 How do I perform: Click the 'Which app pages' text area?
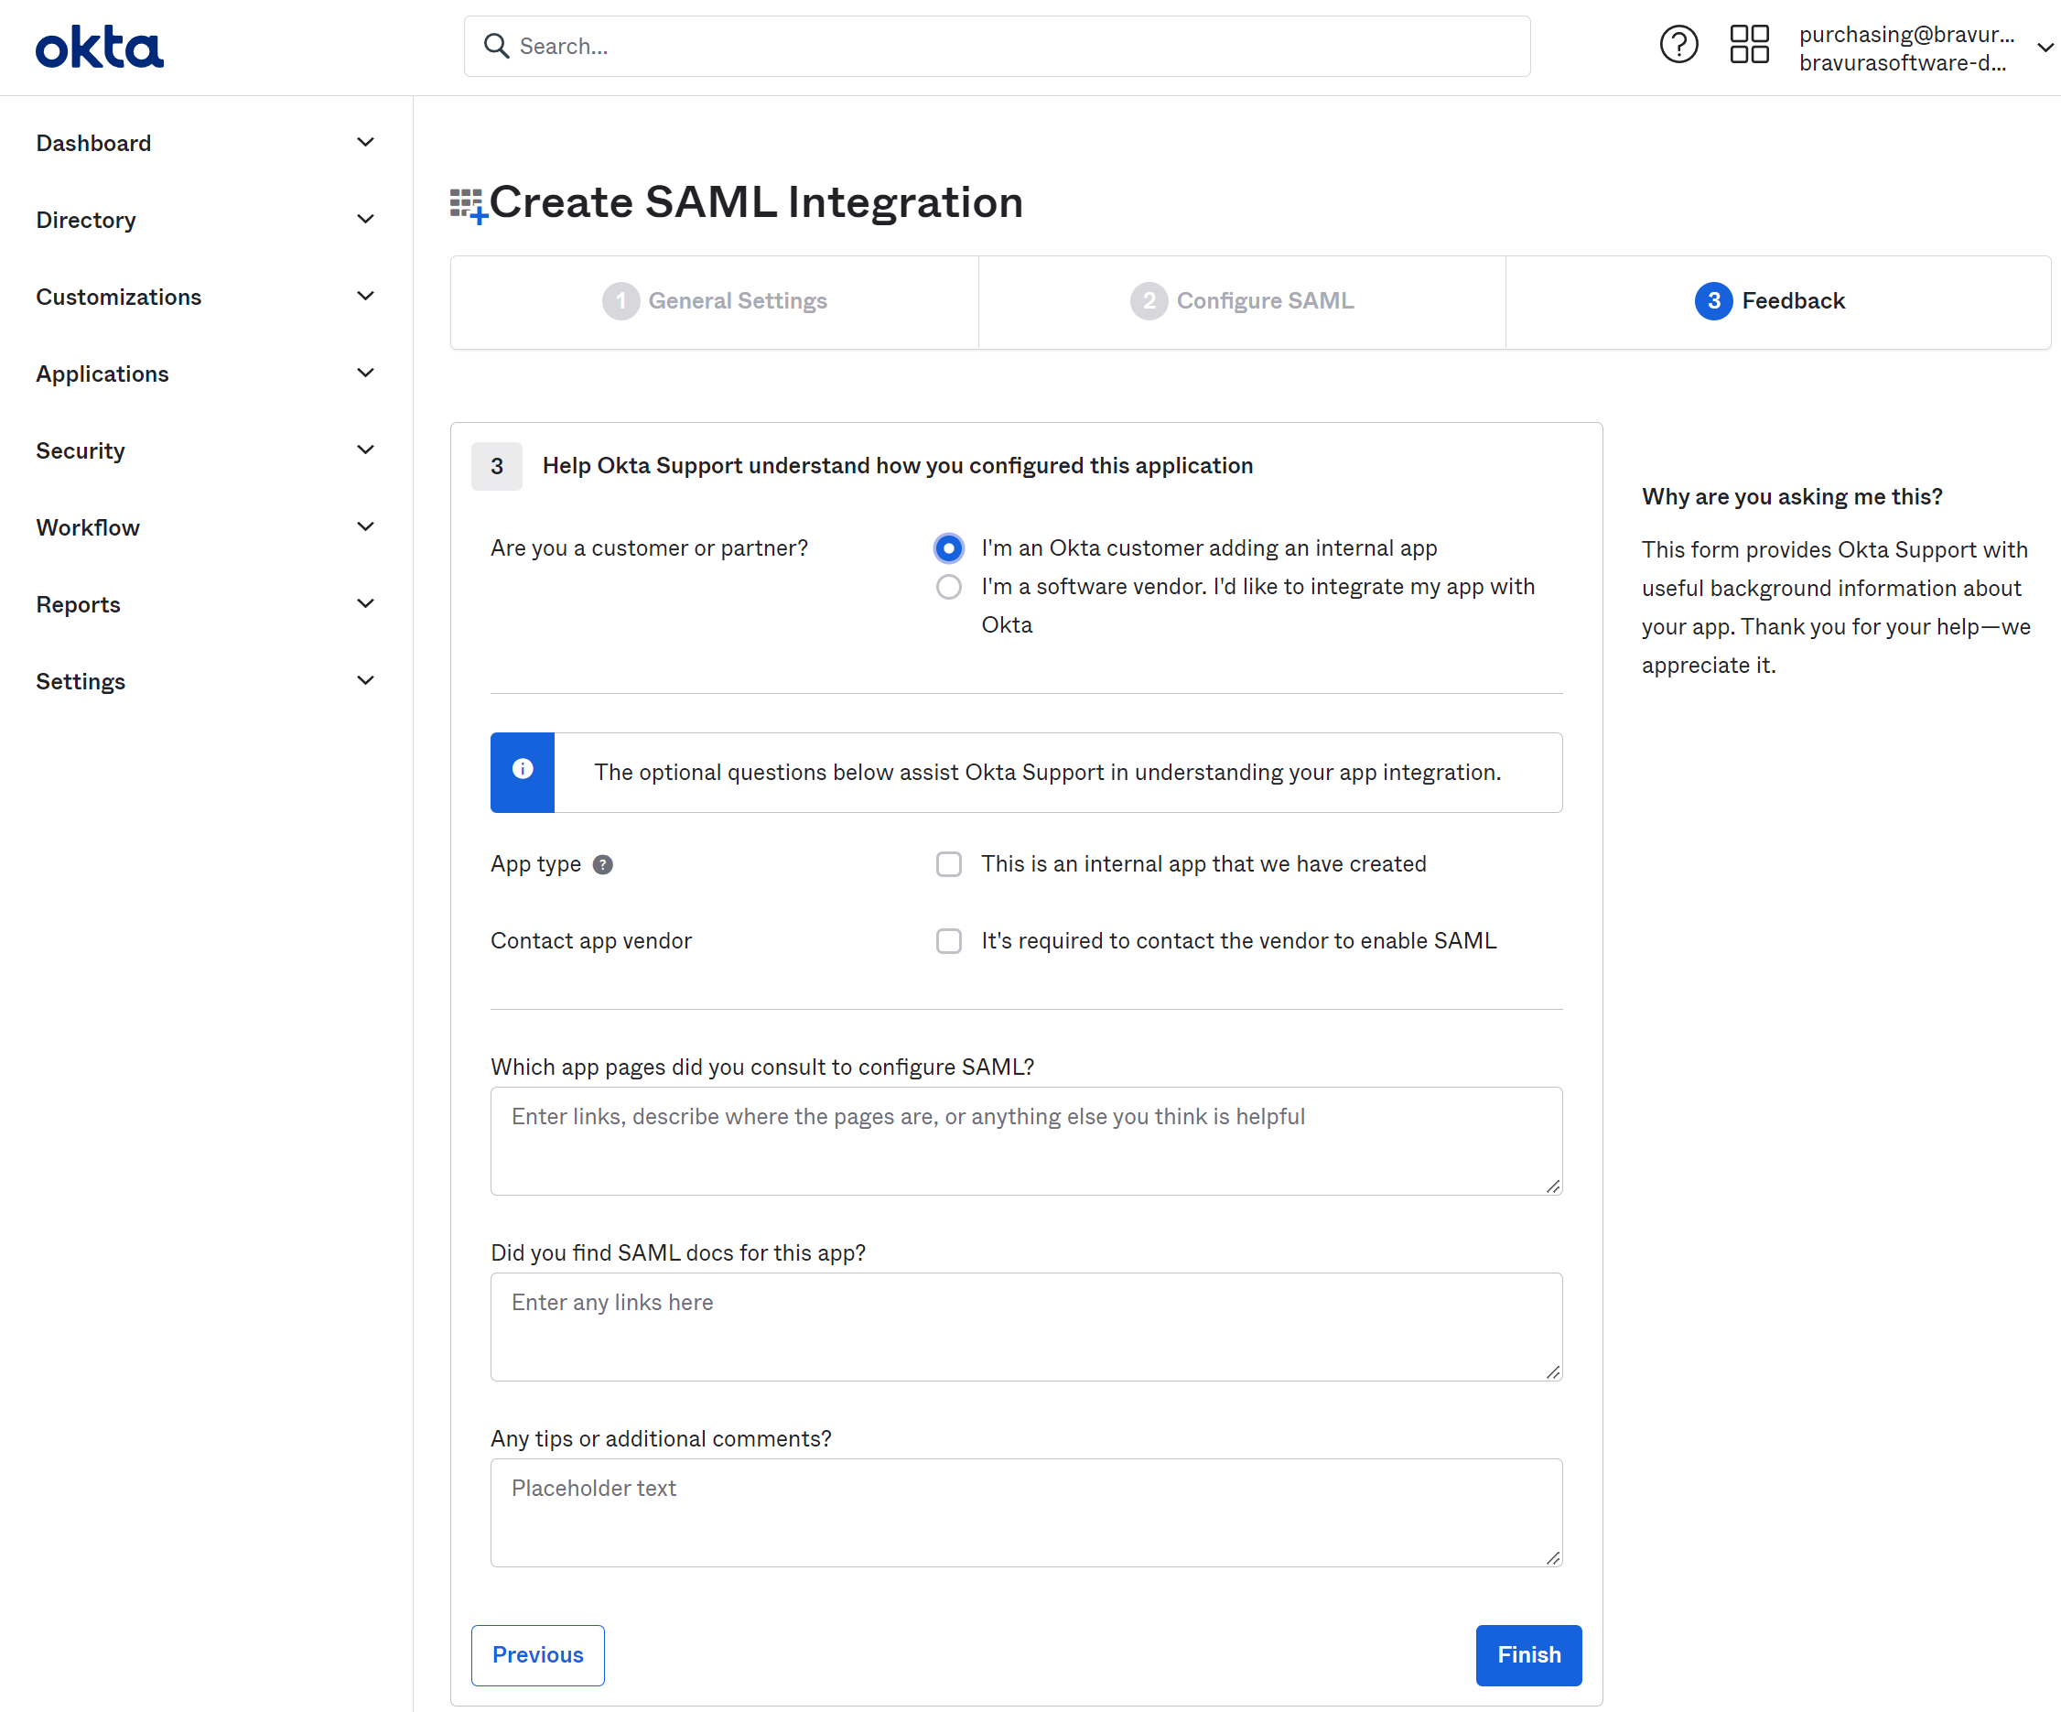[1027, 1141]
